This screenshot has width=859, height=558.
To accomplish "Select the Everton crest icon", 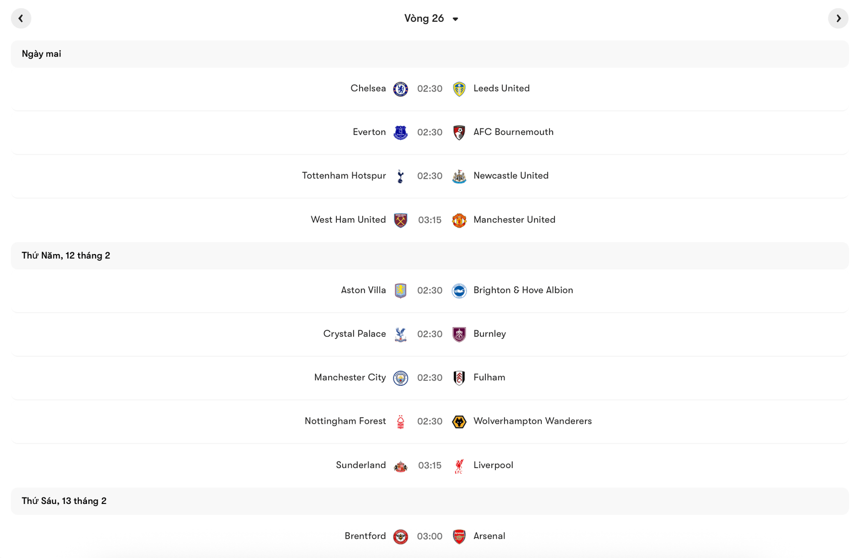I will click(400, 132).
